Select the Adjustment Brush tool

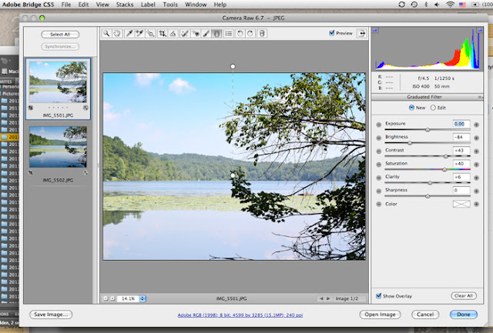206,33
